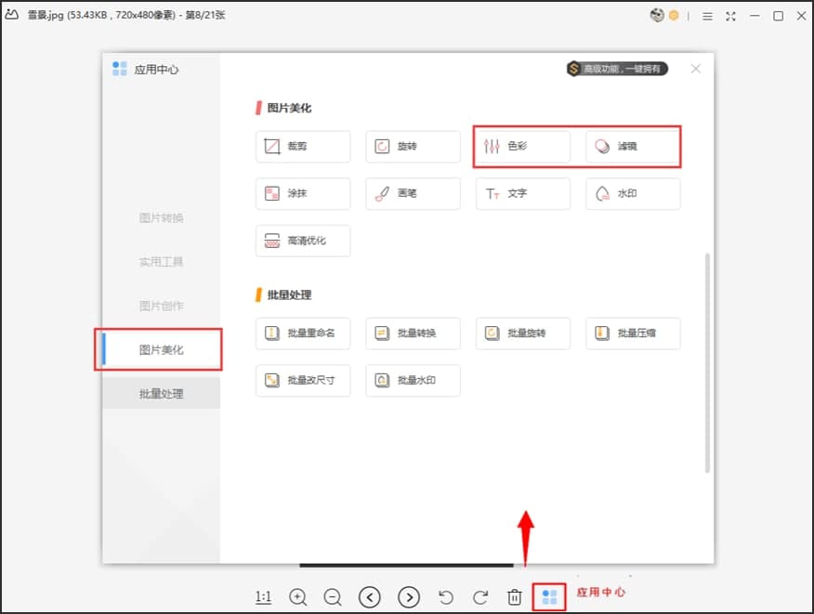Screen dimensions: 814x614
Task: Open the 裁剪 crop tool
Action: 303,147
